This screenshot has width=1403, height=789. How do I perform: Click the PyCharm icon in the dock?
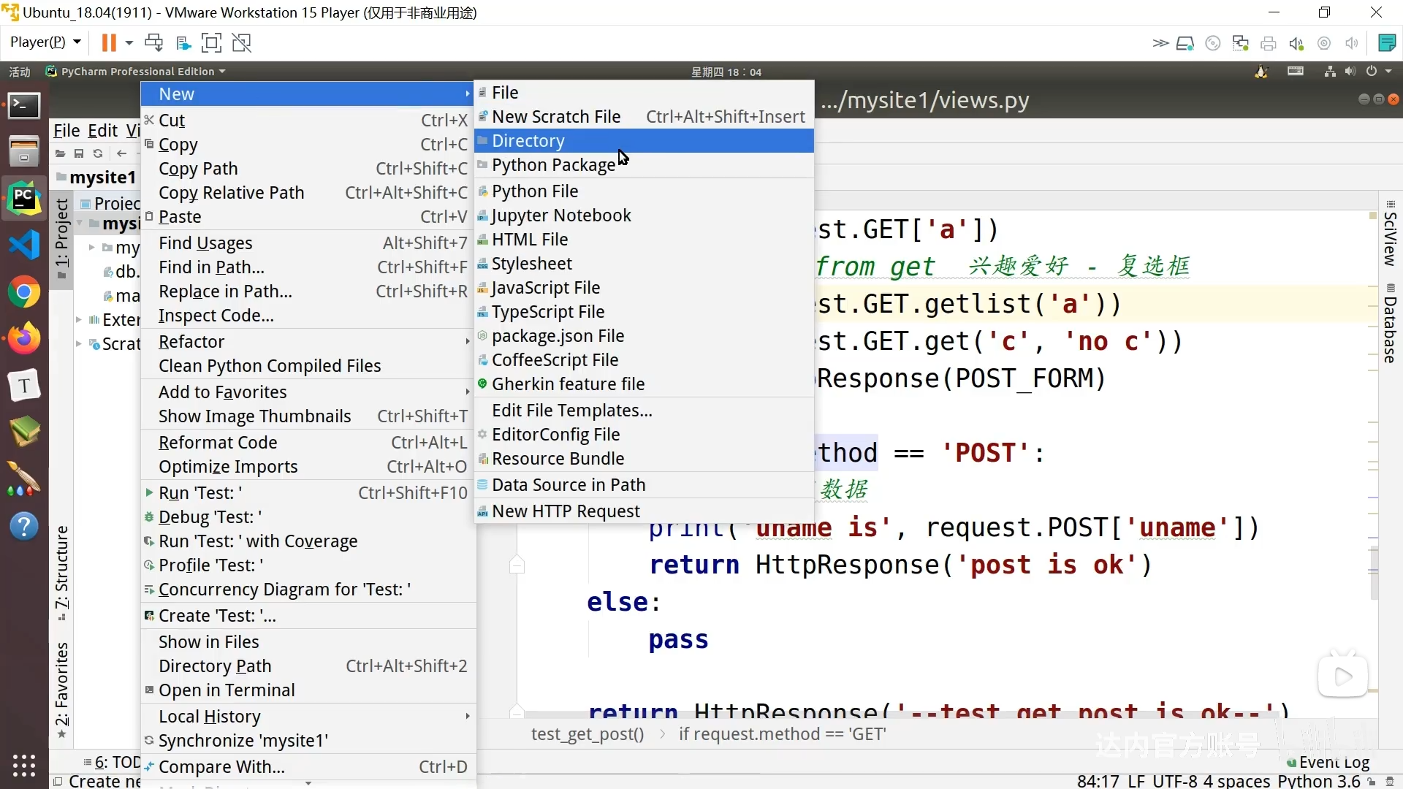pyautogui.click(x=24, y=199)
